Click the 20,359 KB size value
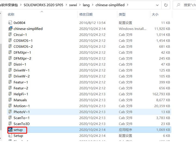Screen dimensions: 196x147 (162, 106)
